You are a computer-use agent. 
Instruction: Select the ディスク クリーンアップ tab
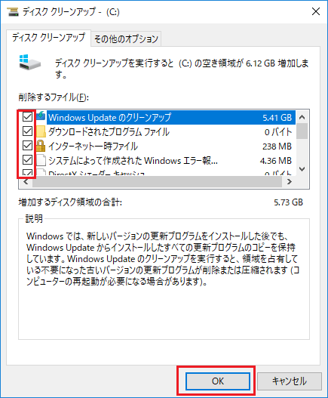(x=48, y=38)
